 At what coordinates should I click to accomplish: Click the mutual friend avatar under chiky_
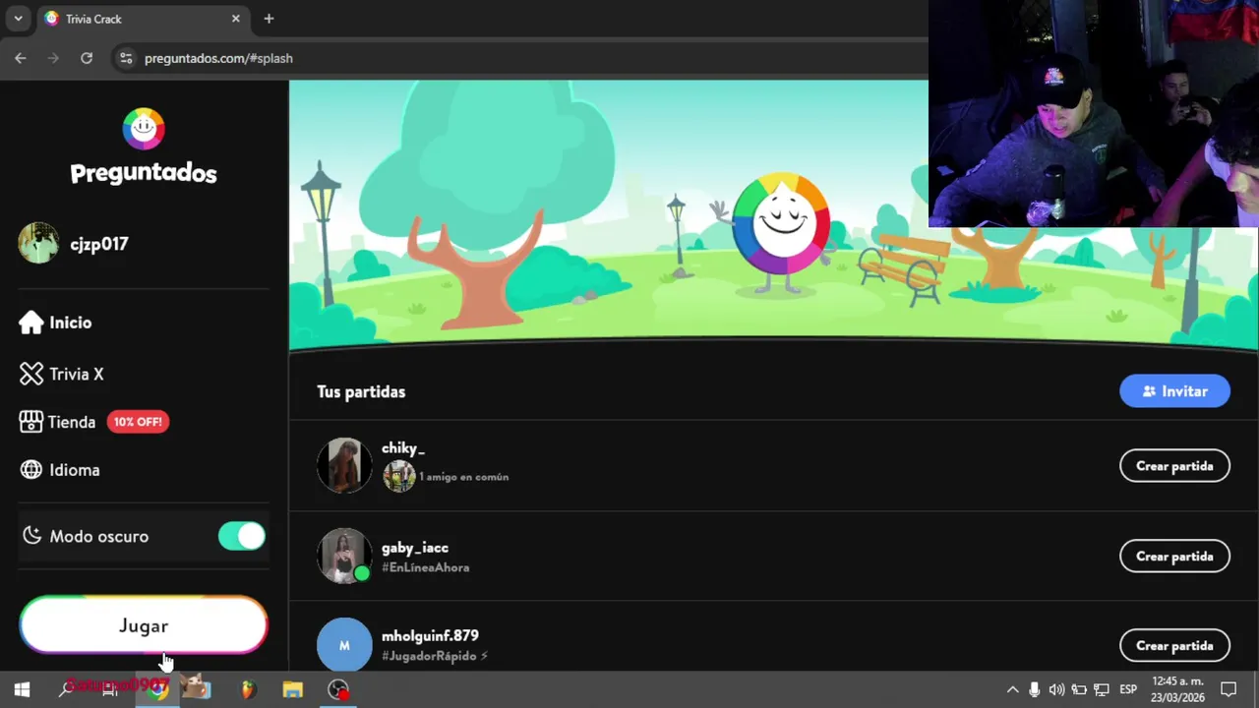pos(398,476)
